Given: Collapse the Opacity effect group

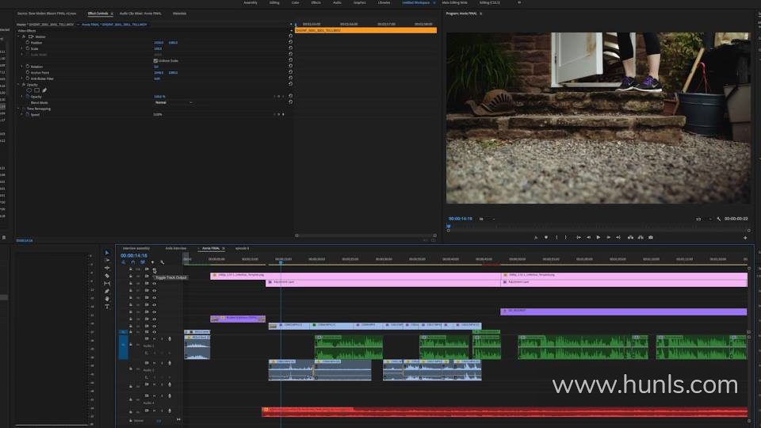Looking at the screenshot, I should 19,85.
